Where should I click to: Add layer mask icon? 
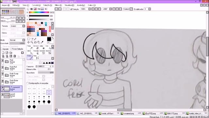(23, 52)
